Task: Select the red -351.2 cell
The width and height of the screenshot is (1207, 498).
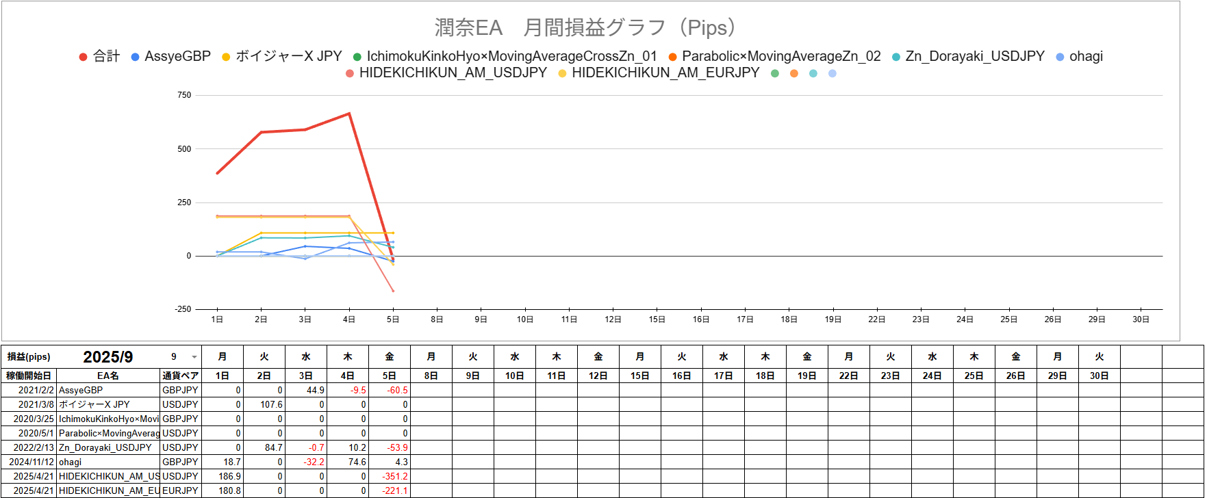Action: coord(390,476)
